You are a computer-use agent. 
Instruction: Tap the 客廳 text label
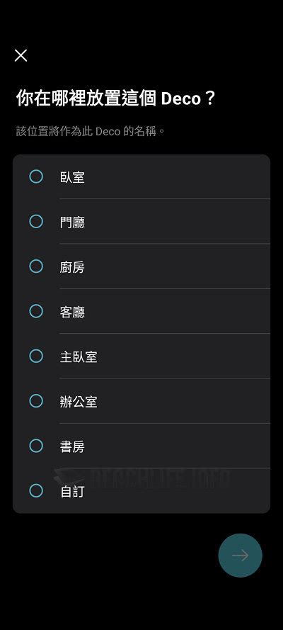[73, 313]
